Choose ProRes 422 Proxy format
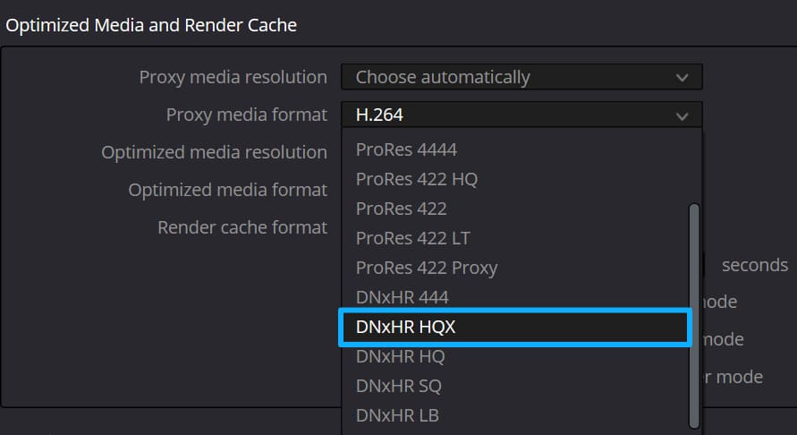The height and width of the screenshot is (435, 797). [x=514, y=268]
